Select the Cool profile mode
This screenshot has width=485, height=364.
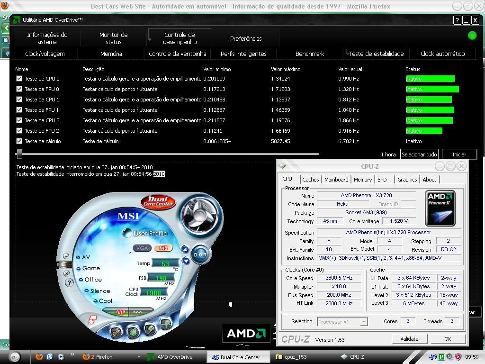103,301
